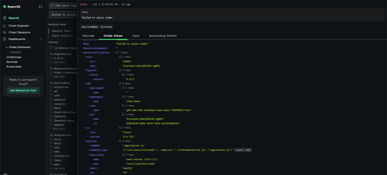Click the Expand JSON button
Image resolution: width=387 pixels, height=175 pixels.
click(243, 150)
